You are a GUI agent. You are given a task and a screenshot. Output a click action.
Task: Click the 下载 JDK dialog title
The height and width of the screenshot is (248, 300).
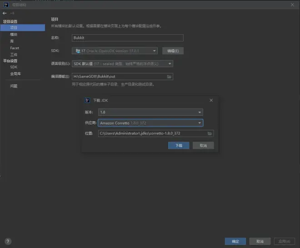(x=100, y=100)
